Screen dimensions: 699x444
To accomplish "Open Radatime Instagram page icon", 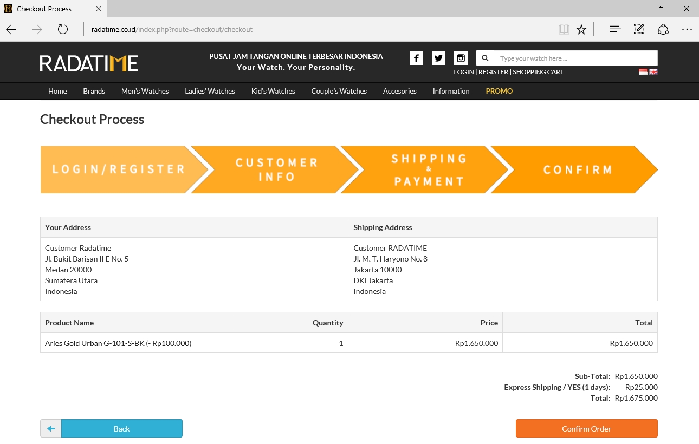I will pyautogui.click(x=461, y=58).
